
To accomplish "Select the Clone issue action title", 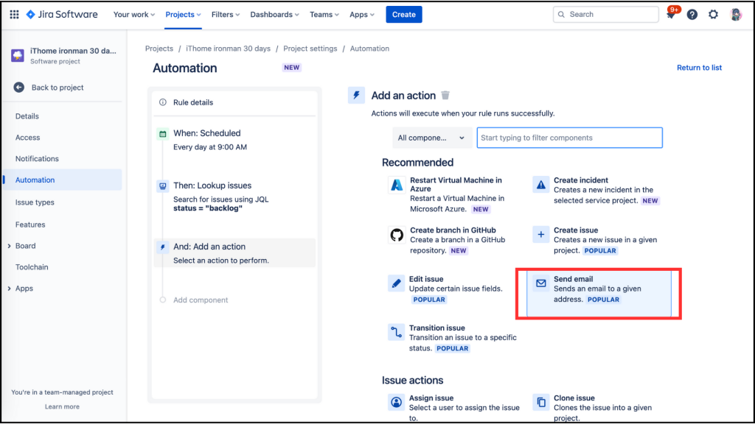I will click(574, 398).
